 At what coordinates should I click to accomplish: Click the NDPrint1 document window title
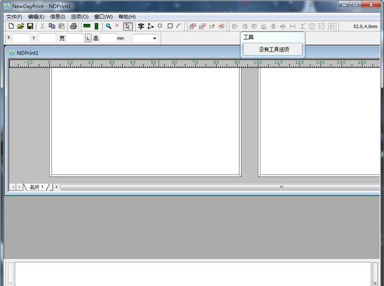28,53
